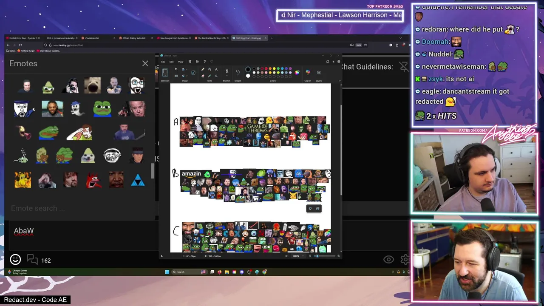Select the yellow color swatch in Paint
Image resolution: width=544 pixels, height=306 pixels.
pos(274,68)
